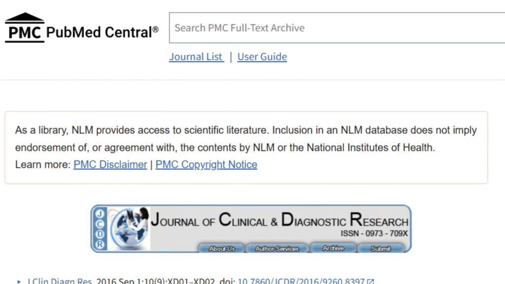Select the Author Services banner tab

277,248
